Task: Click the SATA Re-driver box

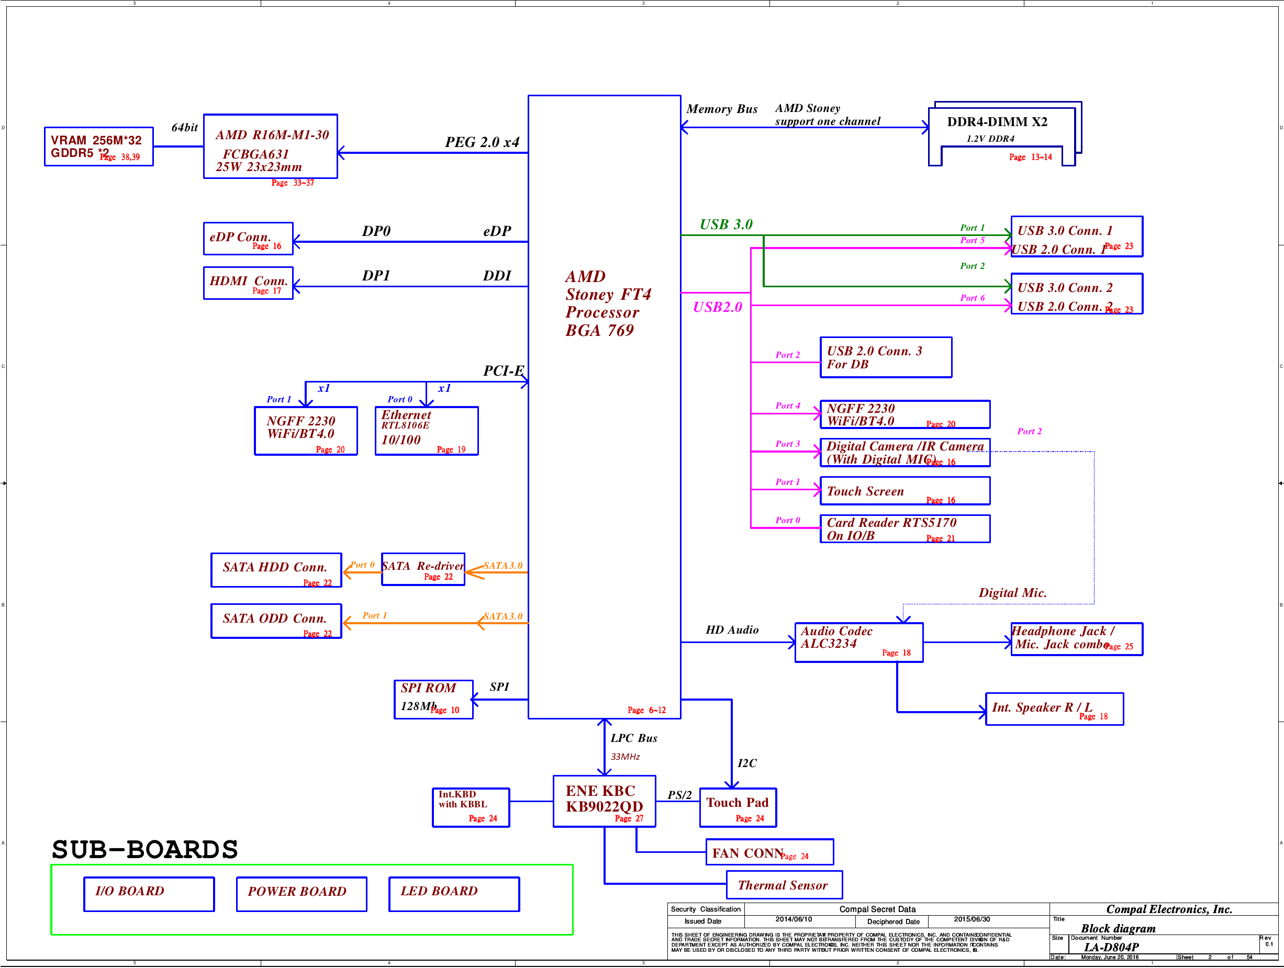Action: pos(423,569)
